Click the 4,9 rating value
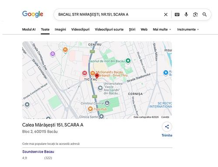This screenshot has width=218, height=167. [24, 158]
